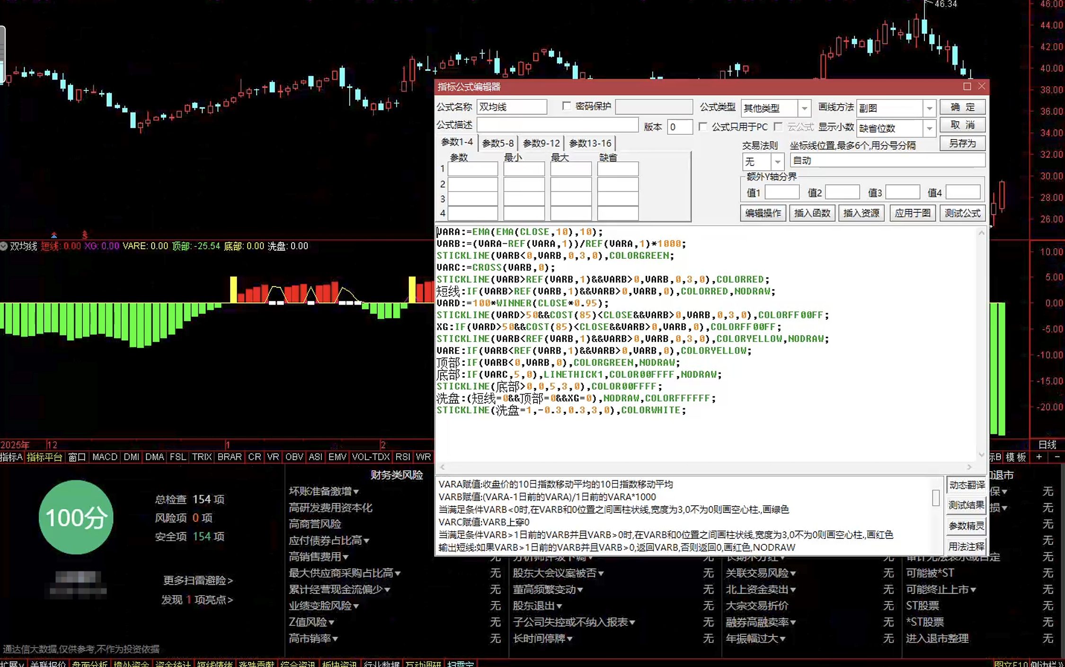Close the formula editor dialog
Viewport: 1065px width, 667px height.
tap(982, 87)
